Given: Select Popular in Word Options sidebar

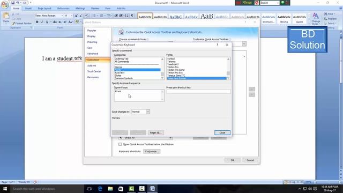Looking at the screenshot, I should (x=92, y=31).
